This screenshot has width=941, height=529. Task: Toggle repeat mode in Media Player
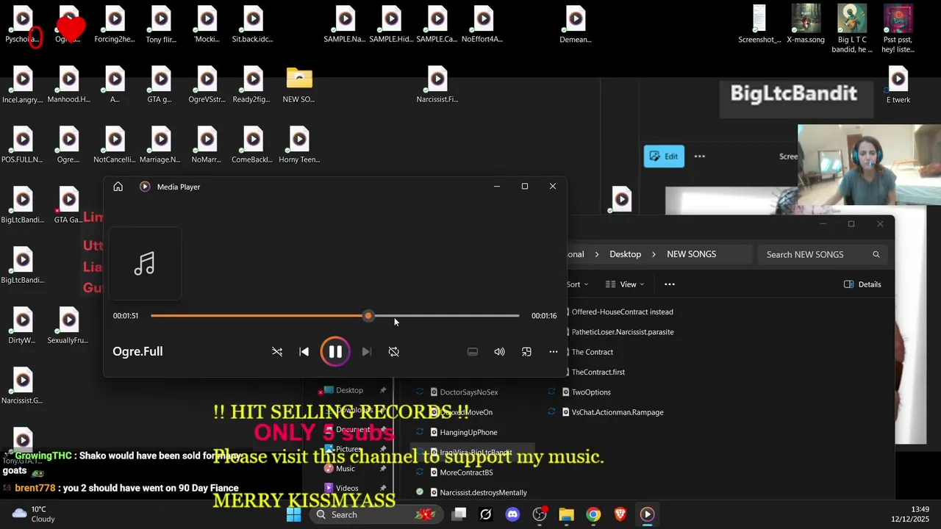point(393,352)
